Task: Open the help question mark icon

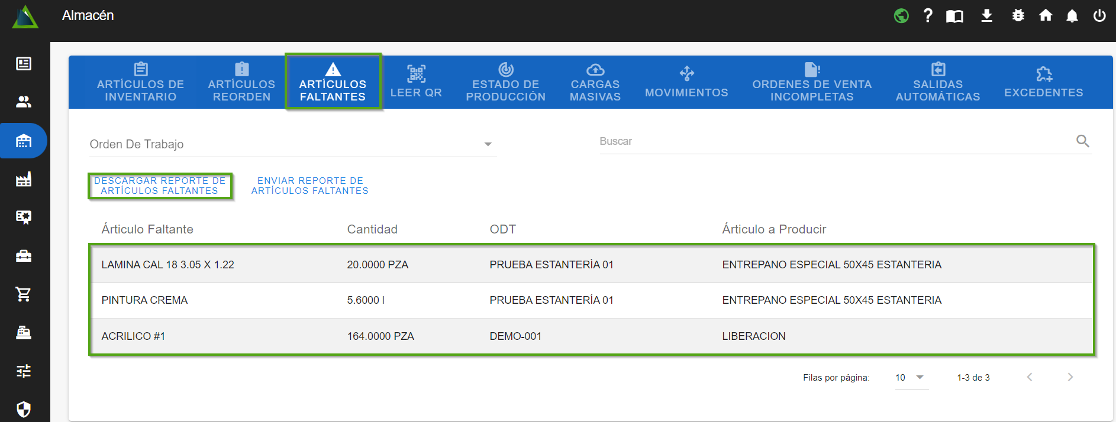Action: [928, 16]
